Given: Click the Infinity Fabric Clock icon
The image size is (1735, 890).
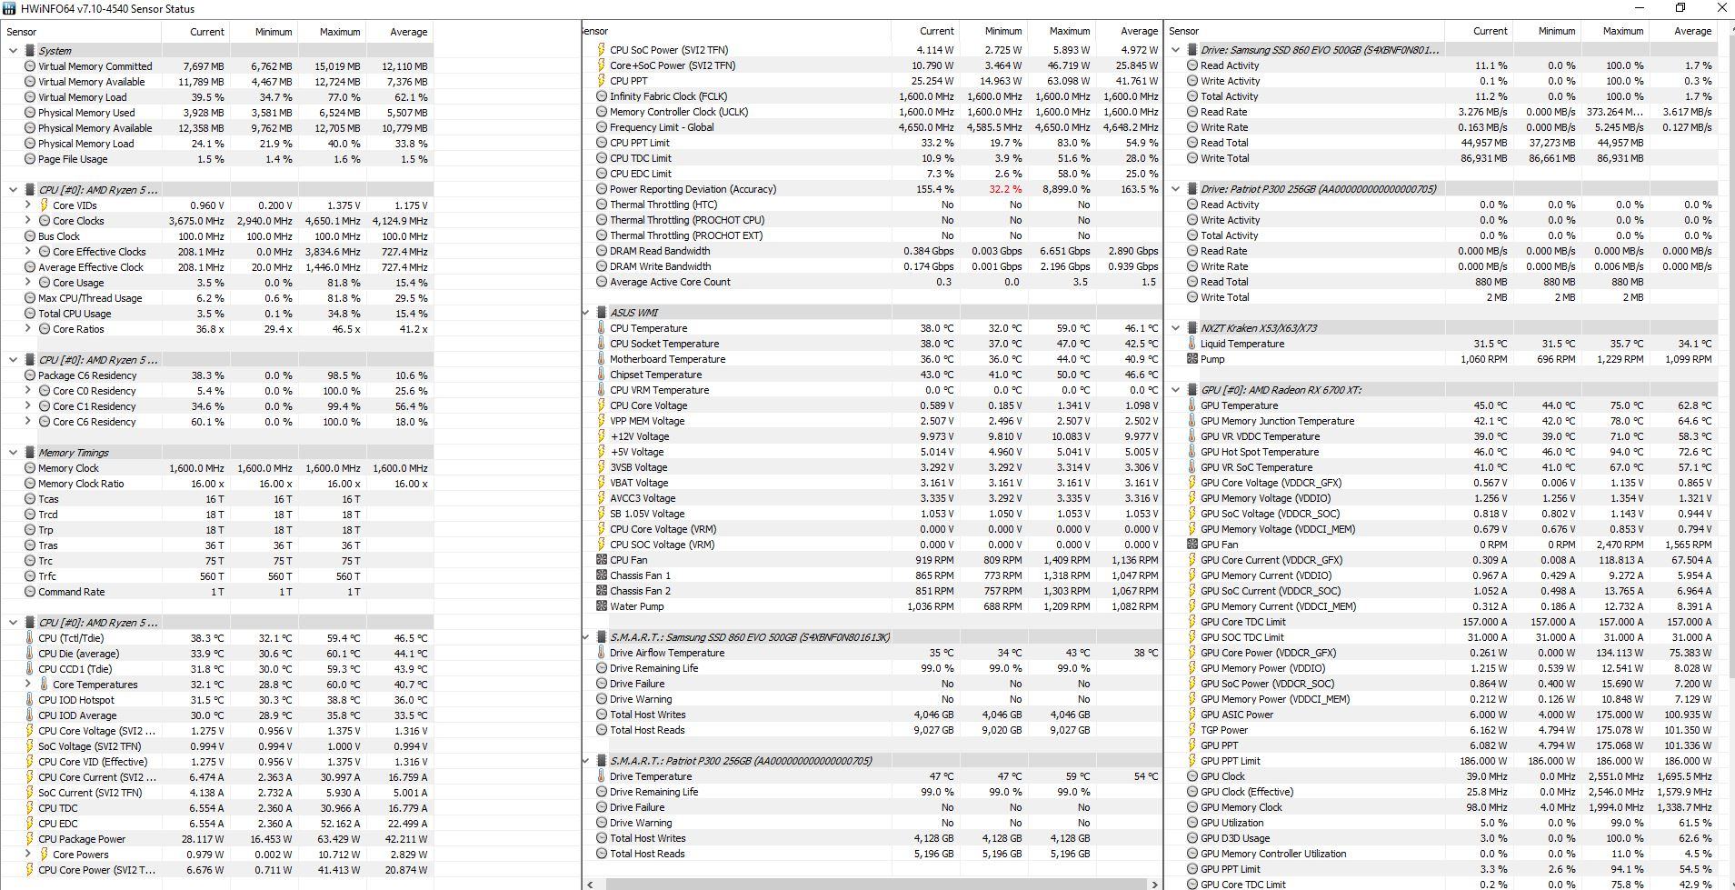Looking at the screenshot, I should click(601, 96).
